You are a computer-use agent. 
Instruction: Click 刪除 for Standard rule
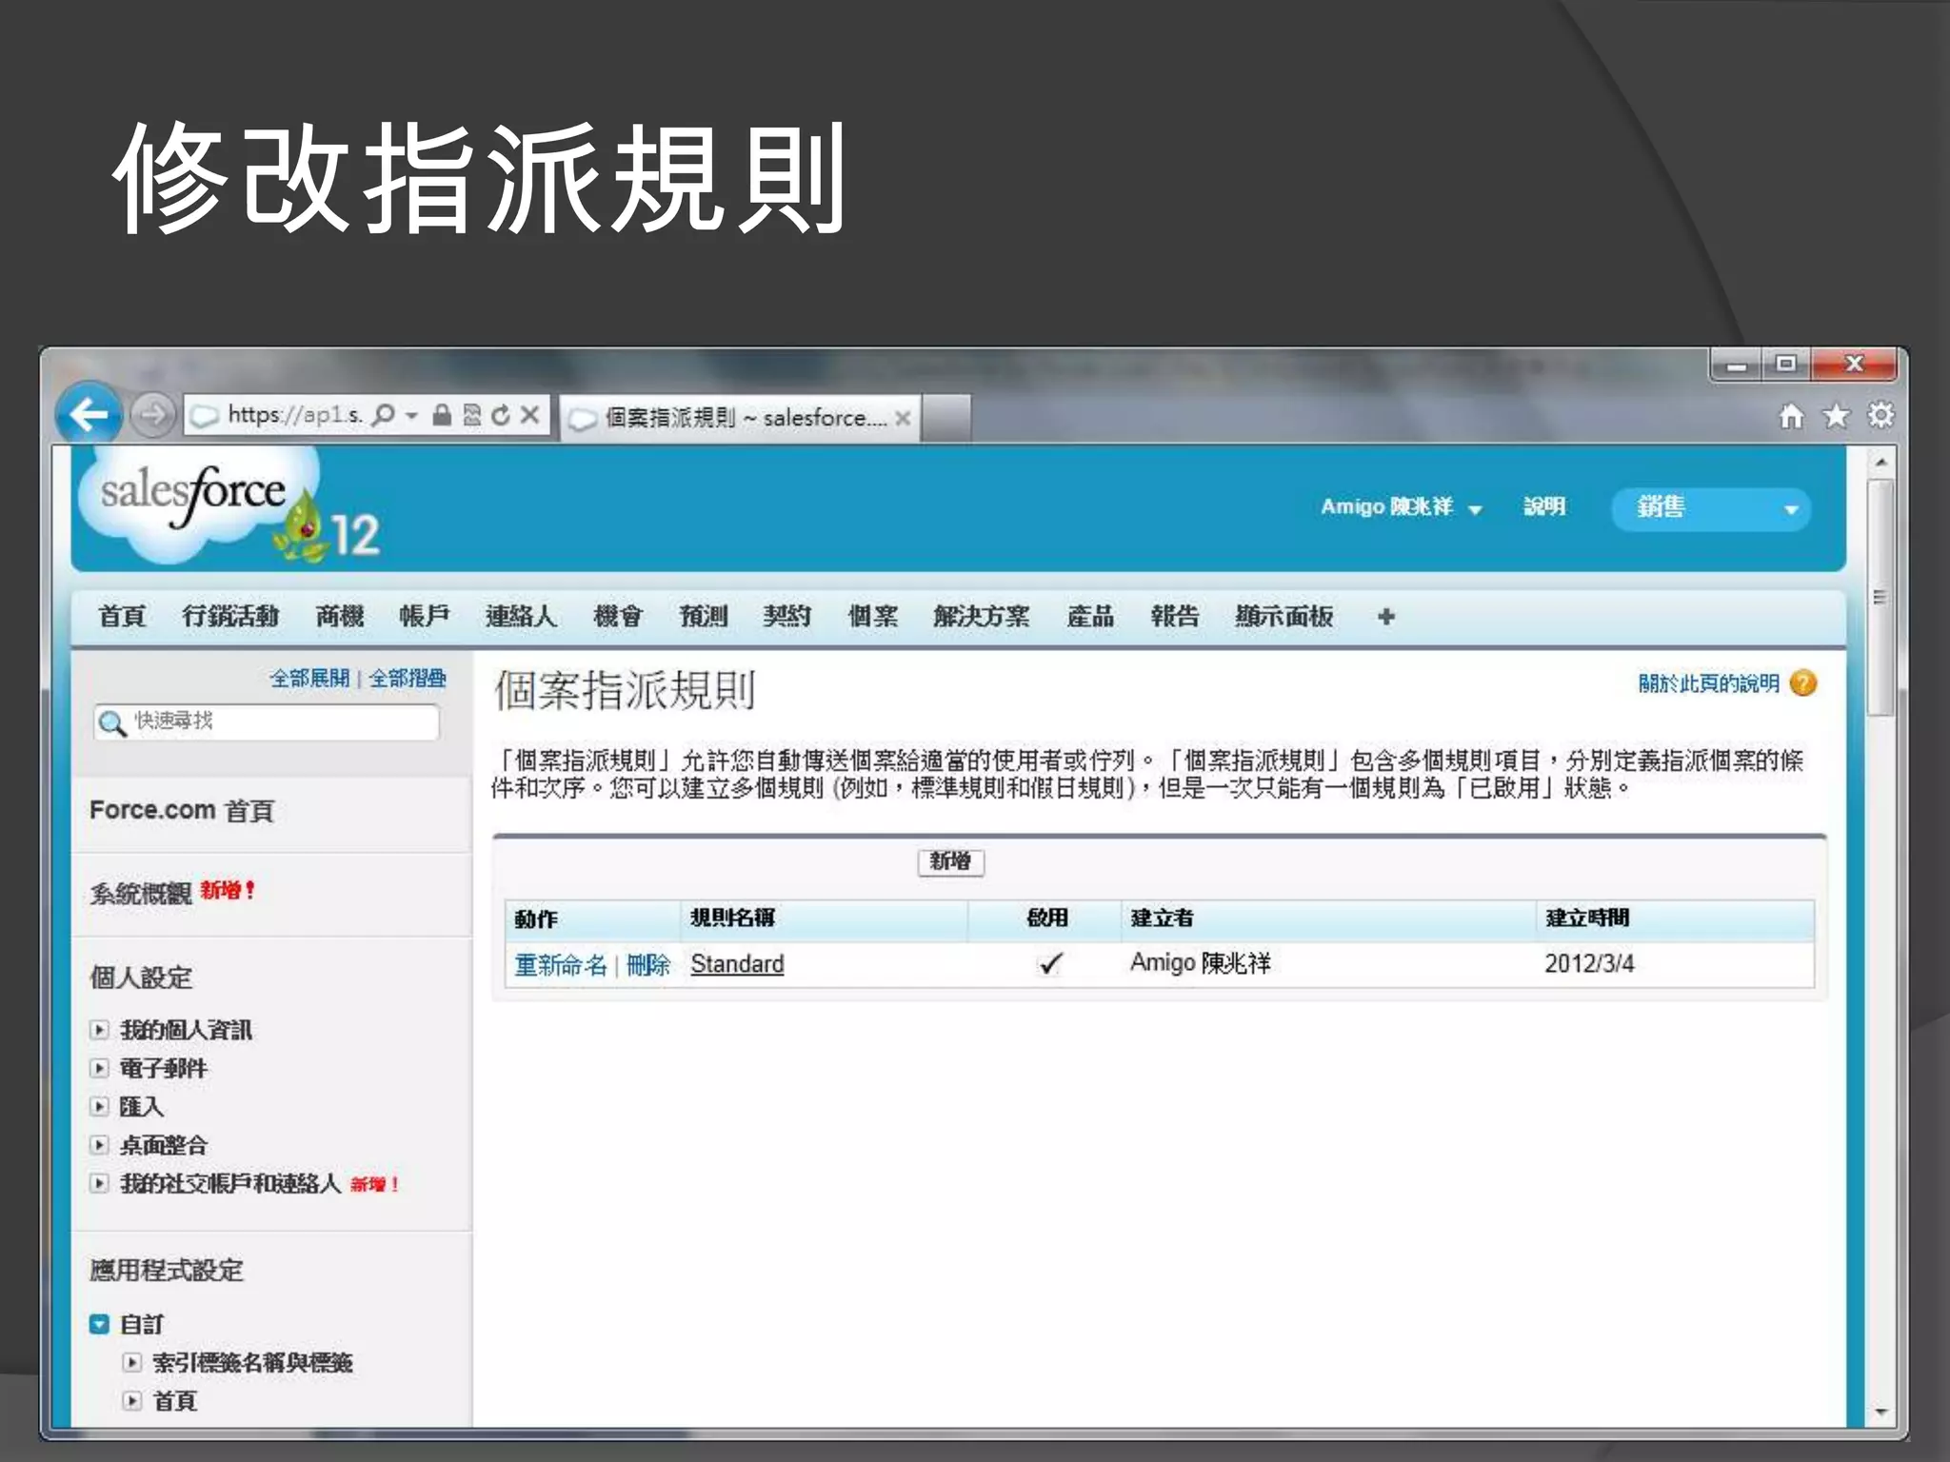(x=648, y=965)
